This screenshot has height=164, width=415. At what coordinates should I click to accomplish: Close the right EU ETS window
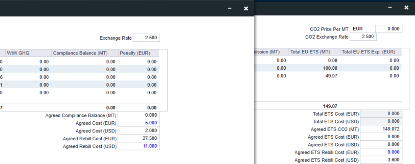click(406, 7)
